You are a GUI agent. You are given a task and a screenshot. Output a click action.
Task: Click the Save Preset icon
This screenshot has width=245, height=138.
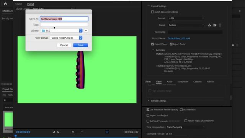[209, 25]
